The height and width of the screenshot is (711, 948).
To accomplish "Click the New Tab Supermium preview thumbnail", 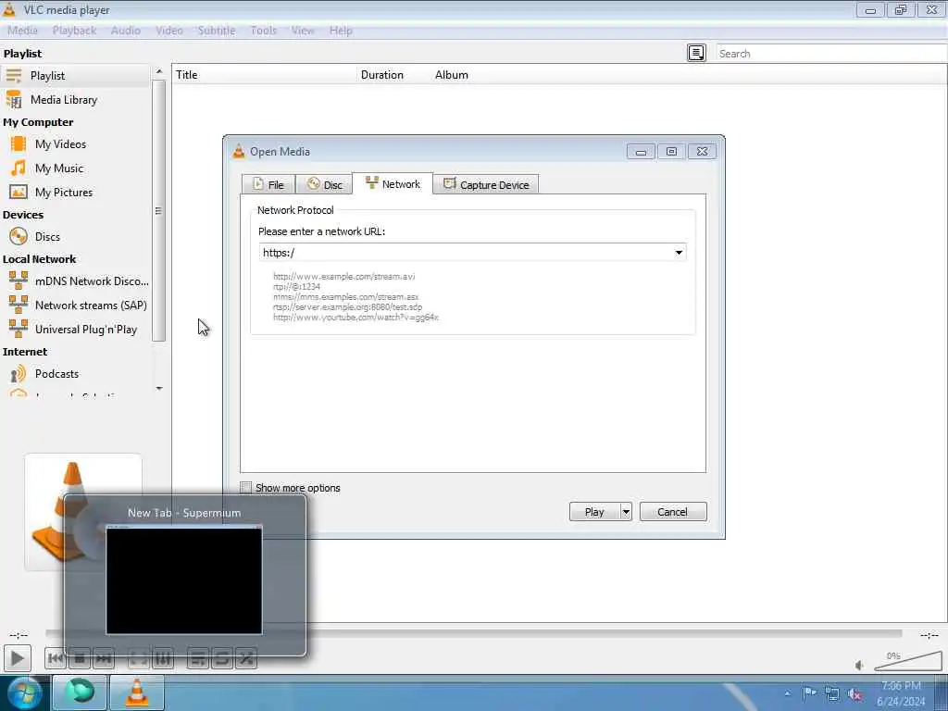I will pos(184,580).
